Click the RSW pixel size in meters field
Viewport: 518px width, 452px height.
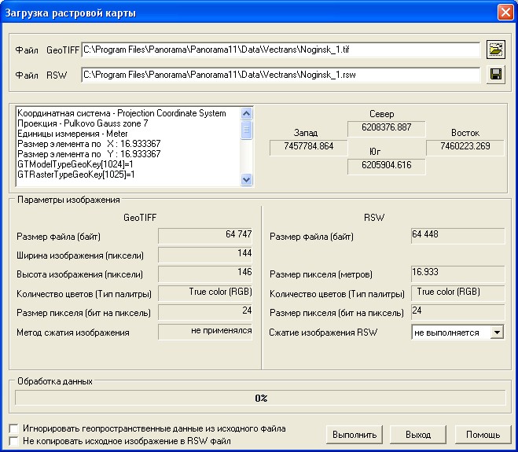pyautogui.click(x=457, y=274)
